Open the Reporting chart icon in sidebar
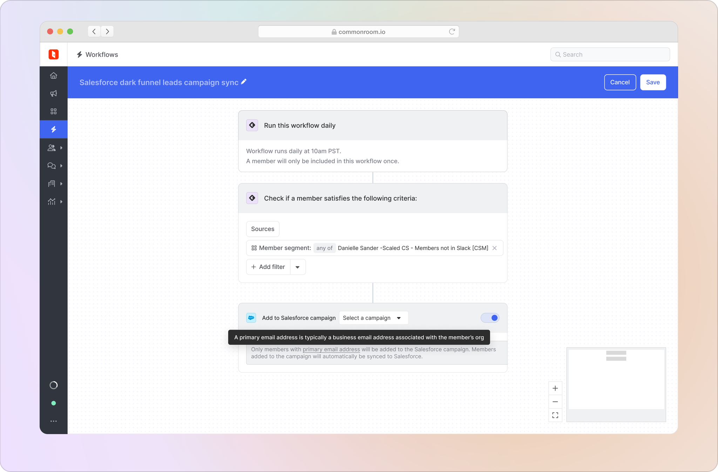The width and height of the screenshot is (718, 472). click(x=52, y=202)
